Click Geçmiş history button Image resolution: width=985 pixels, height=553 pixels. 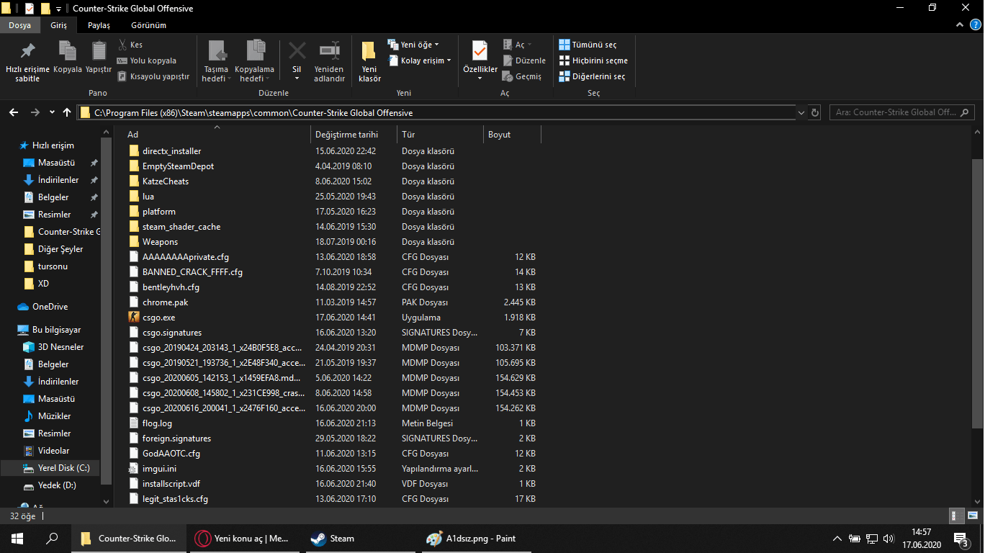click(x=522, y=76)
